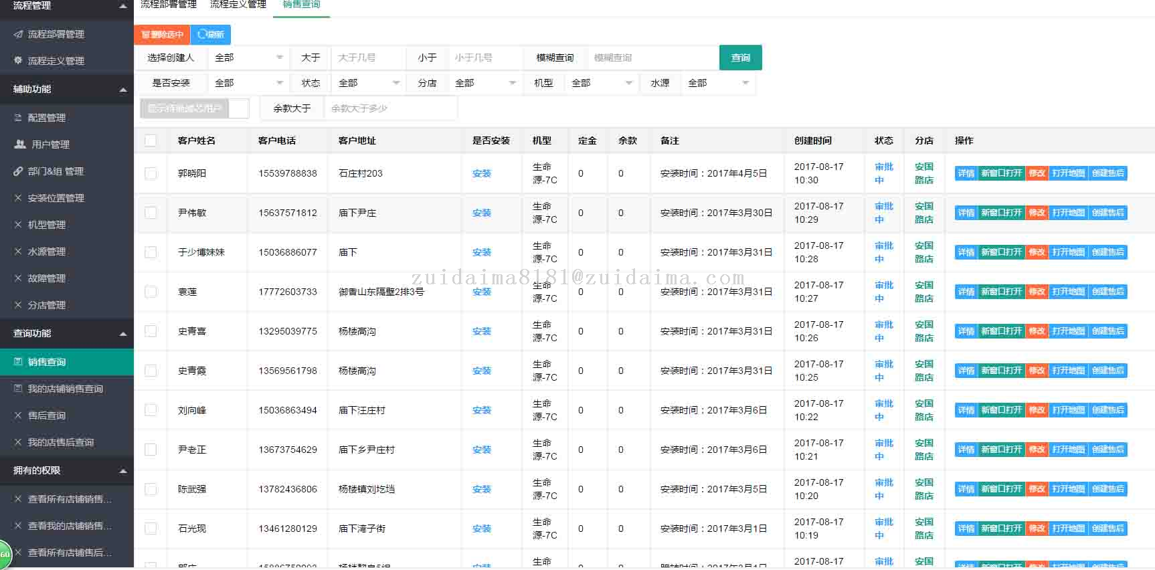
Task: Click the X icon beside 水源管理
Action: [18, 252]
